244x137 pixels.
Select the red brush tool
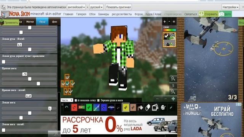pos(74,107)
